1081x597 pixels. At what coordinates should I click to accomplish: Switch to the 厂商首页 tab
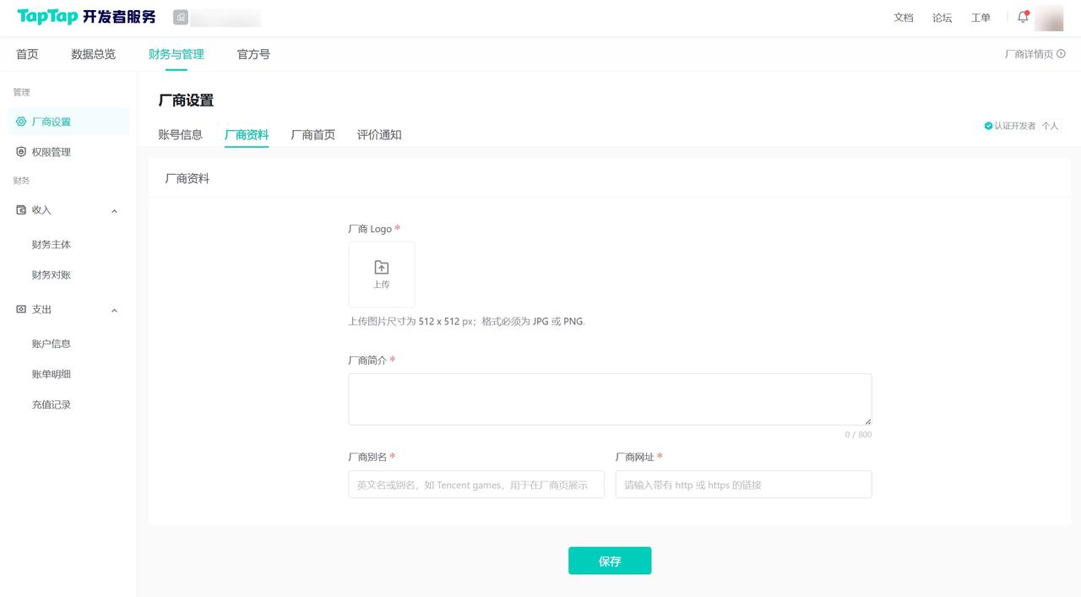tap(312, 135)
